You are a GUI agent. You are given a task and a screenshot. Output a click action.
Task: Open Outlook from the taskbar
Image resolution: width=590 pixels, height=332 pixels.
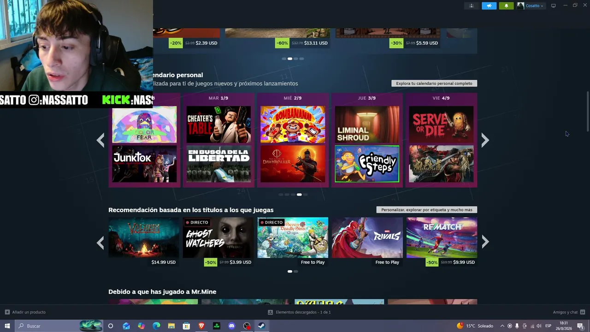coord(126,326)
